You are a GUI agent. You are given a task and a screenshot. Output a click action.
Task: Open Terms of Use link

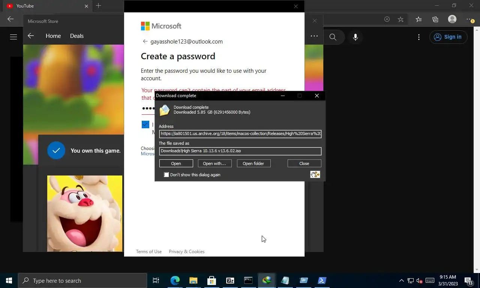149,252
